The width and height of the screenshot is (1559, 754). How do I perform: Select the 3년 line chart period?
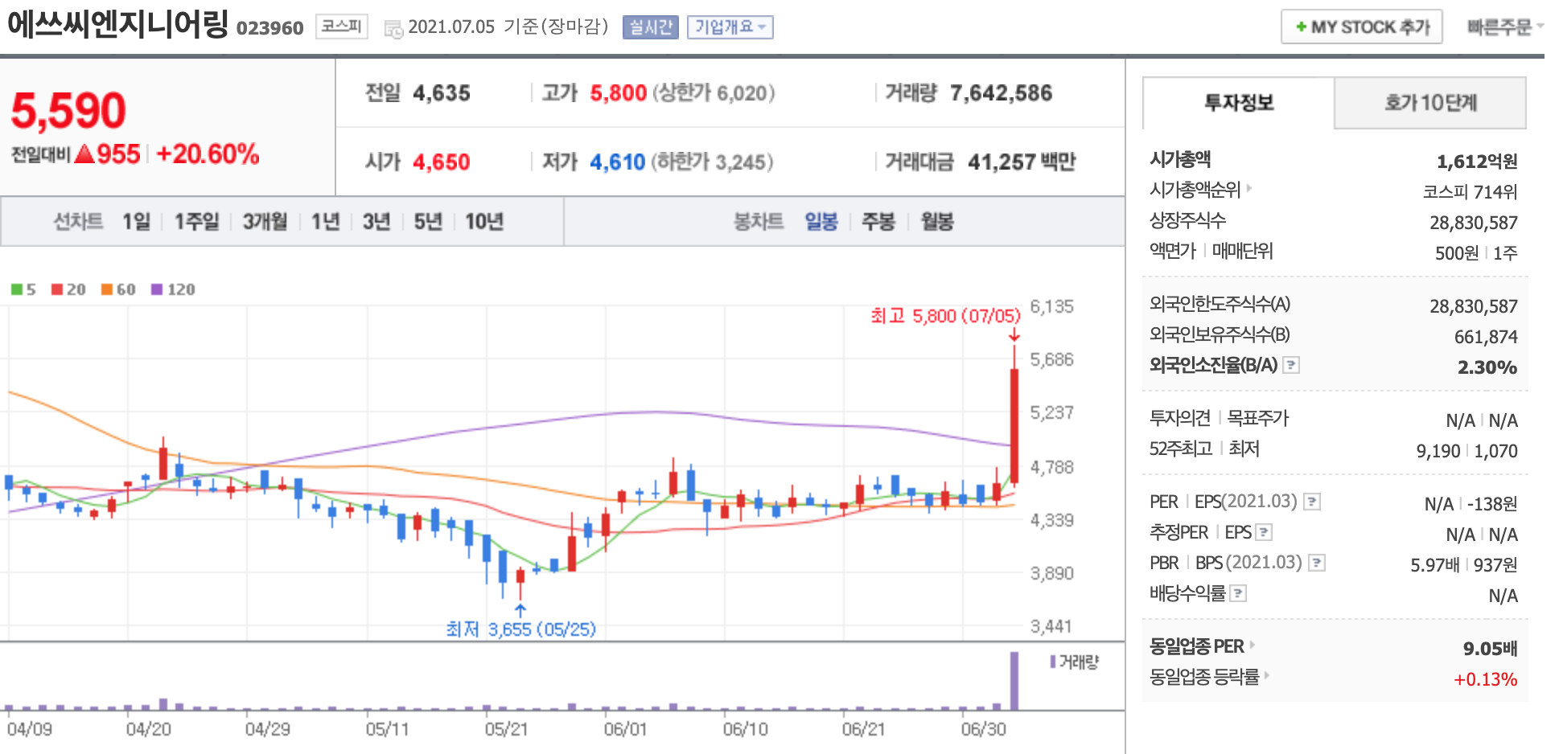[376, 221]
